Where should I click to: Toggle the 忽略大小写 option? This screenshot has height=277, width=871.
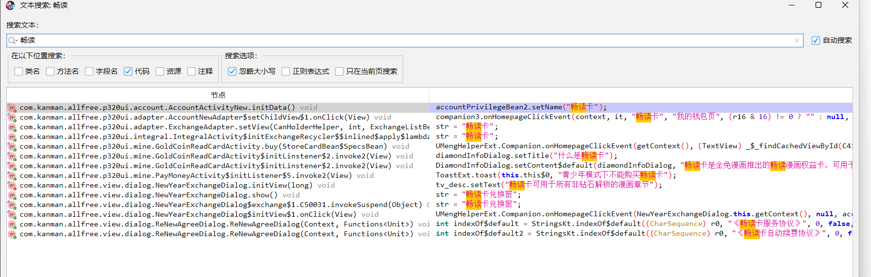(x=232, y=71)
